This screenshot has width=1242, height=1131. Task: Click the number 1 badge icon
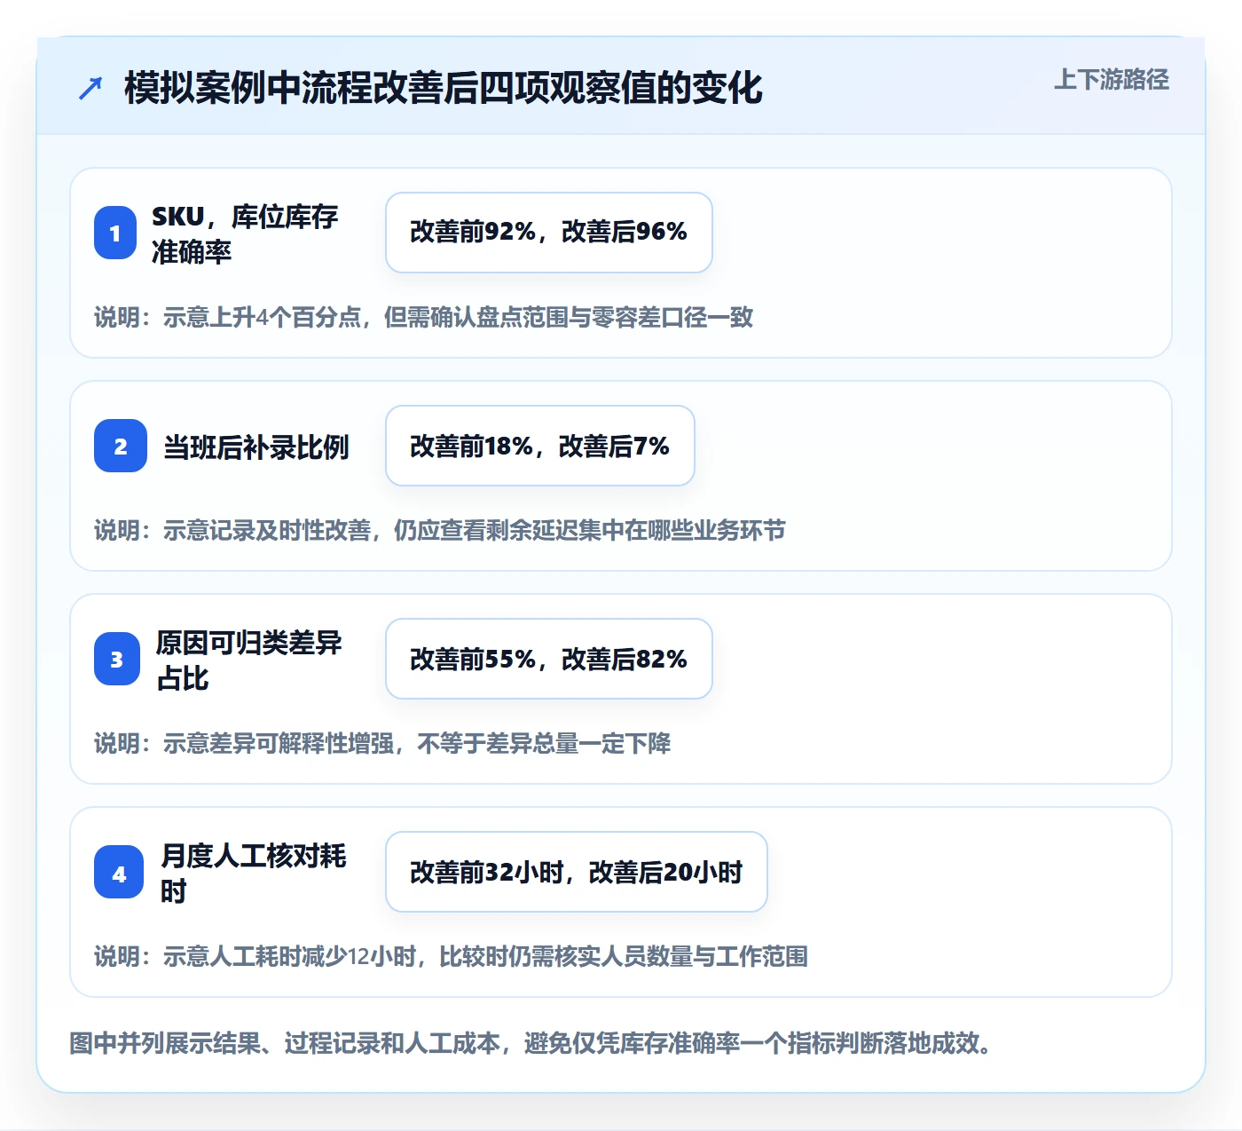click(115, 233)
